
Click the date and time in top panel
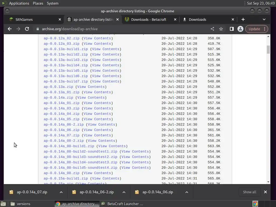(261, 3)
